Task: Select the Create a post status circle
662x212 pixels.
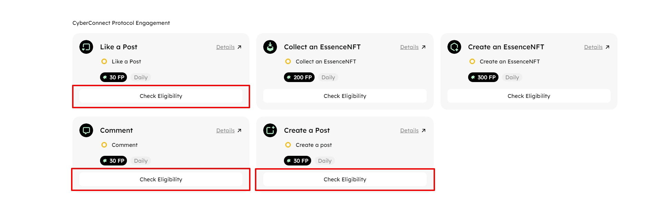Action: (x=288, y=145)
